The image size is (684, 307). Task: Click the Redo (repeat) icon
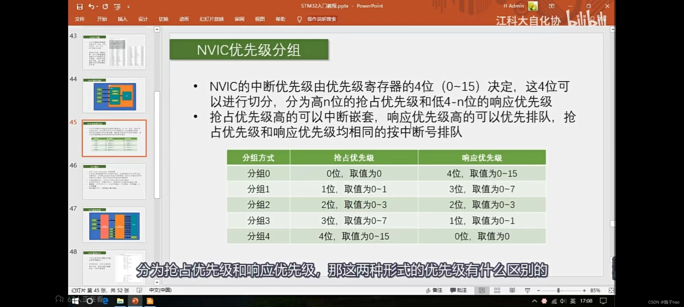coord(105,6)
